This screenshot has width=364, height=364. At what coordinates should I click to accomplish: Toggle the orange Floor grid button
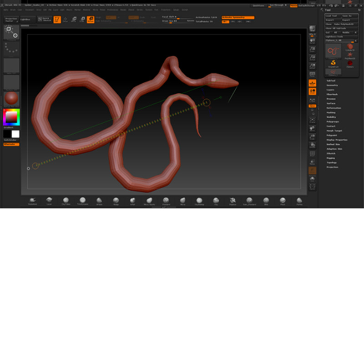[x=312, y=83]
